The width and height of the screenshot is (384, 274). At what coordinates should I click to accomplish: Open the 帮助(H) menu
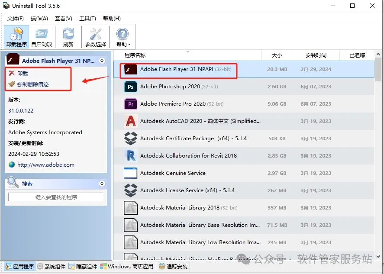(x=112, y=19)
